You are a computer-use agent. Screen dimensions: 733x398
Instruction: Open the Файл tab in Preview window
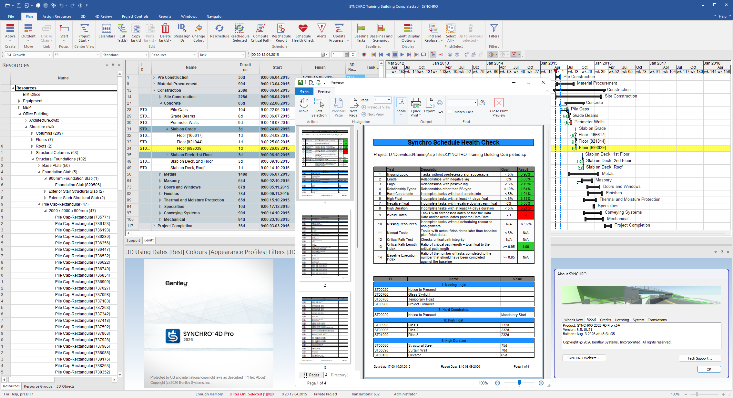point(304,91)
